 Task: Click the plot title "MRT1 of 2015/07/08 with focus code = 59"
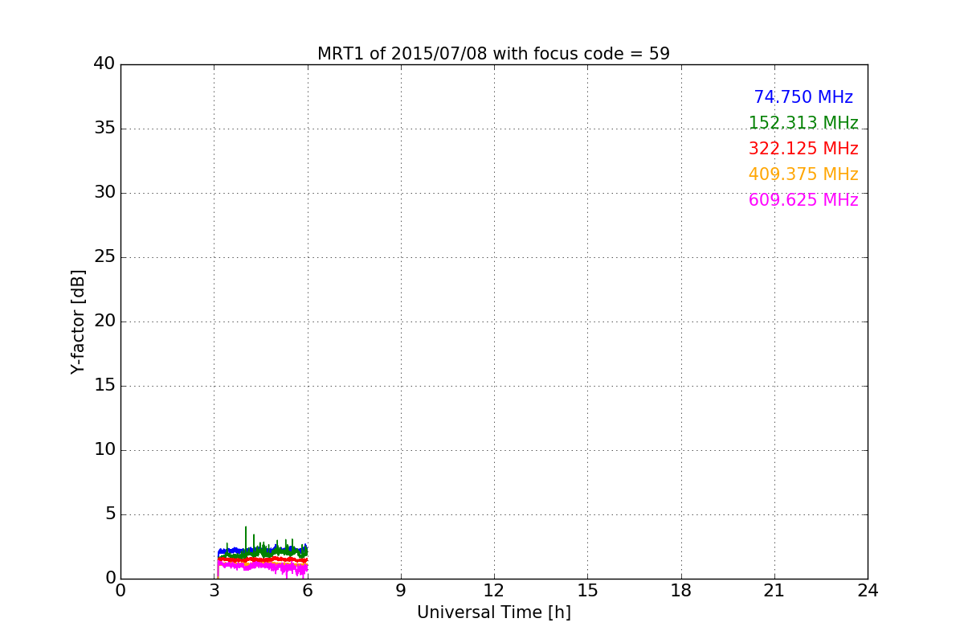pos(493,54)
